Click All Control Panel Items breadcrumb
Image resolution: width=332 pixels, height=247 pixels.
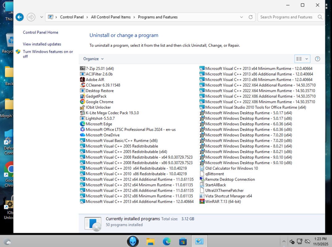[111, 17]
